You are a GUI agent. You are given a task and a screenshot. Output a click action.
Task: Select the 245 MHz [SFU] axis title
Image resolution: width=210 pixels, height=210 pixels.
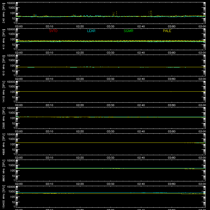coord(4,13)
